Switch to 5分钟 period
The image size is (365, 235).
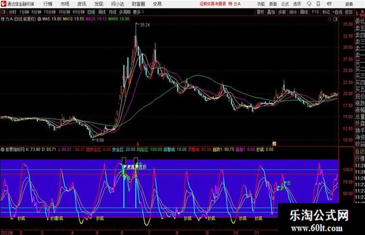pos(36,12)
